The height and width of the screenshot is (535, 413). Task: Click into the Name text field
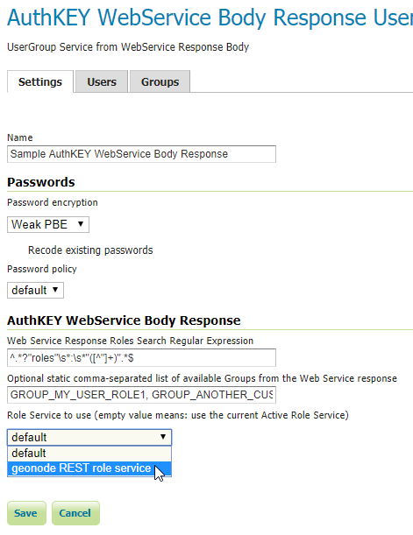(x=141, y=154)
